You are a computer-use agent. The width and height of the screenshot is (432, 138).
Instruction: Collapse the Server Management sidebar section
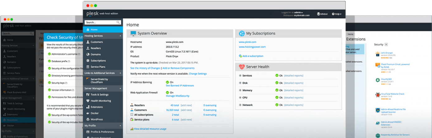pos(120,88)
